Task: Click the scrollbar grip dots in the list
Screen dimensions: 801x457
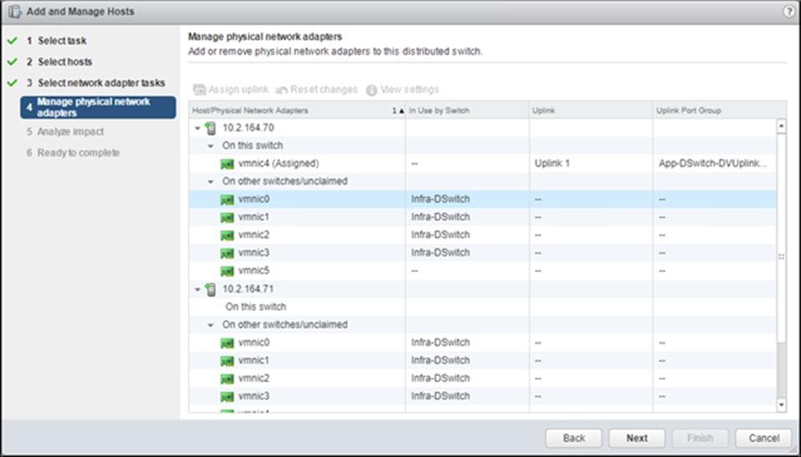Action: point(781,256)
